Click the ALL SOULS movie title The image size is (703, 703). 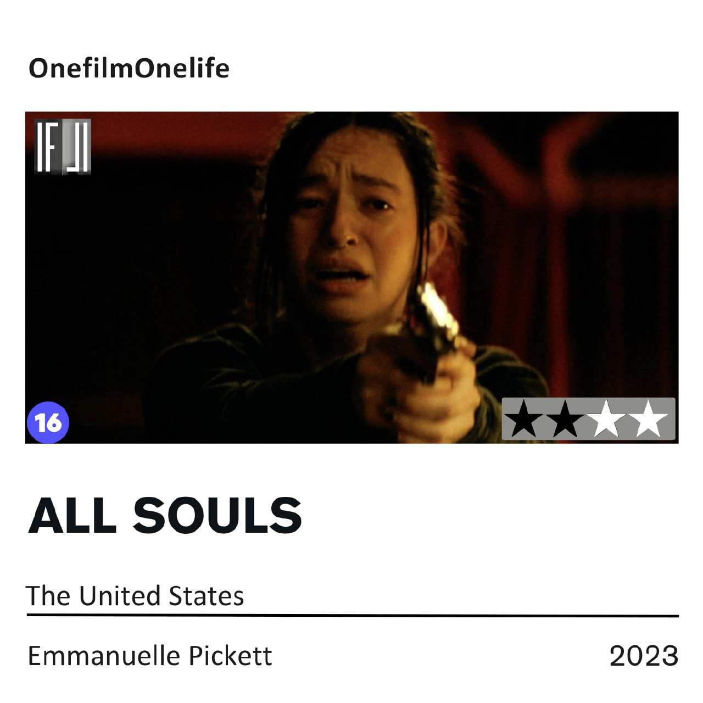(x=165, y=515)
